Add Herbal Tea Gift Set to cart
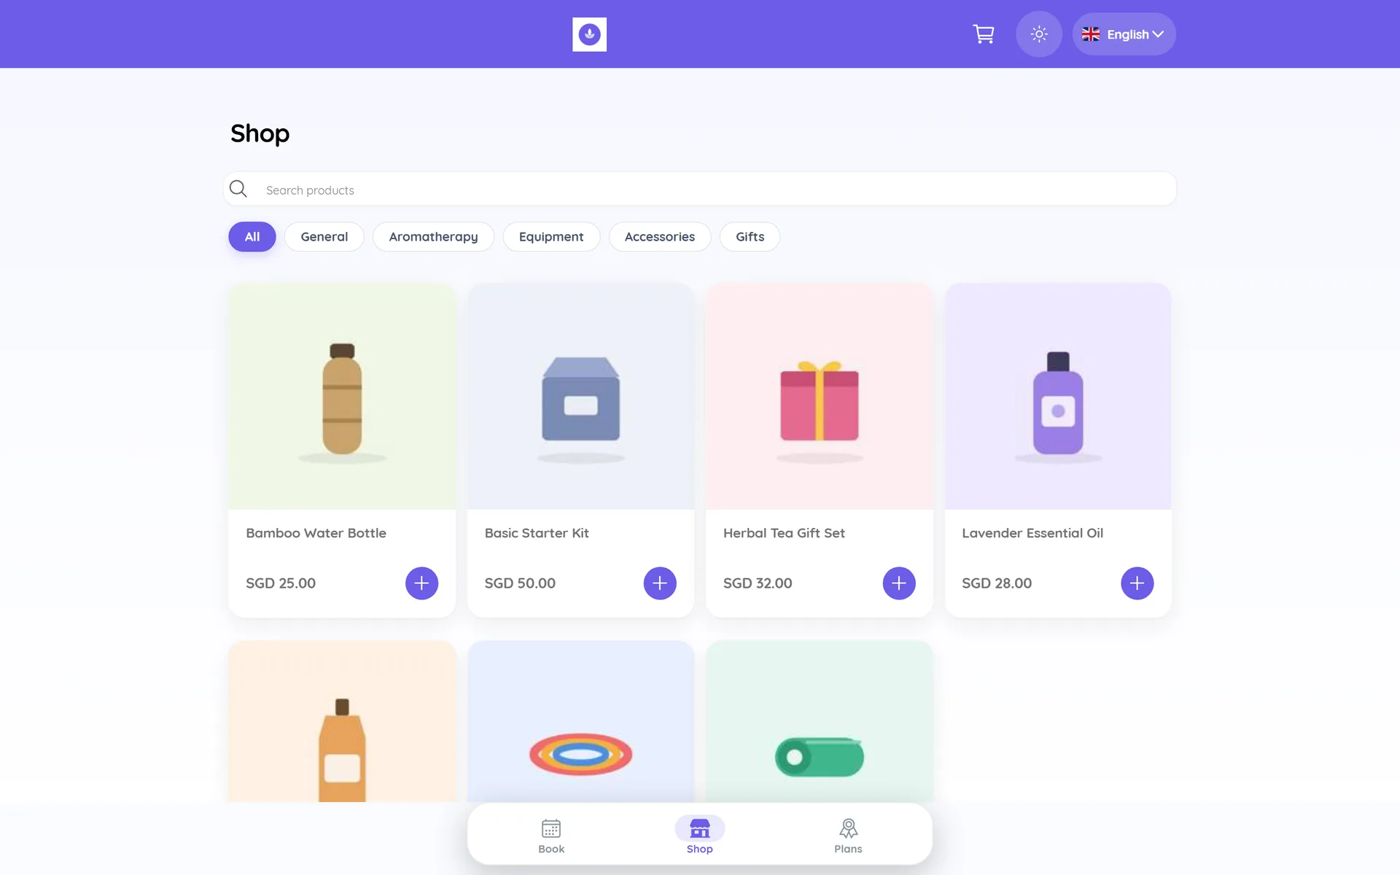 (899, 583)
